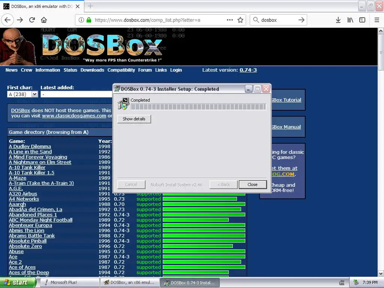Open the DOSBox Tutorial link
The image size is (384, 288).
tap(286, 100)
